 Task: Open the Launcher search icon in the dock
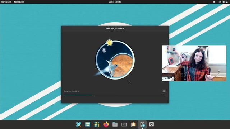tap(78, 124)
